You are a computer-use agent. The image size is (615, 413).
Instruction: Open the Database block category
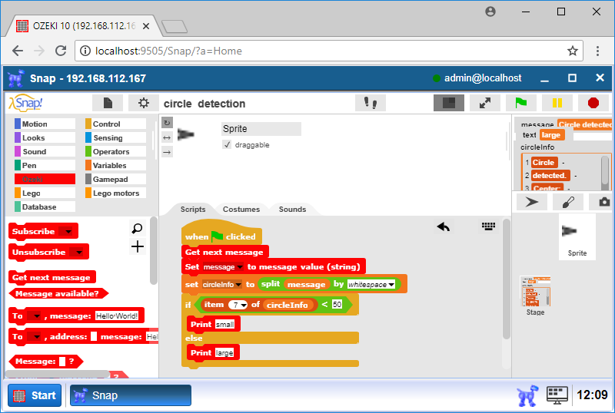click(45, 206)
